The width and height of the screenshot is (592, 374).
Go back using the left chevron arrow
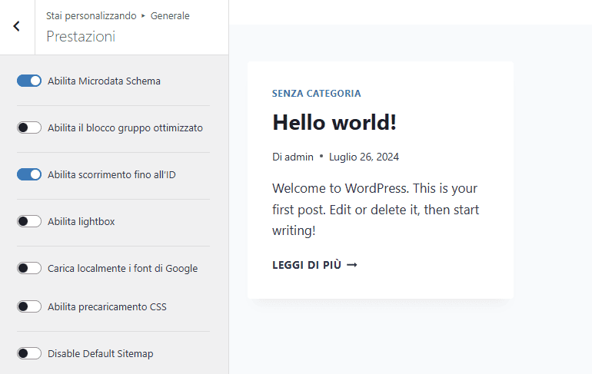tap(17, 26)
